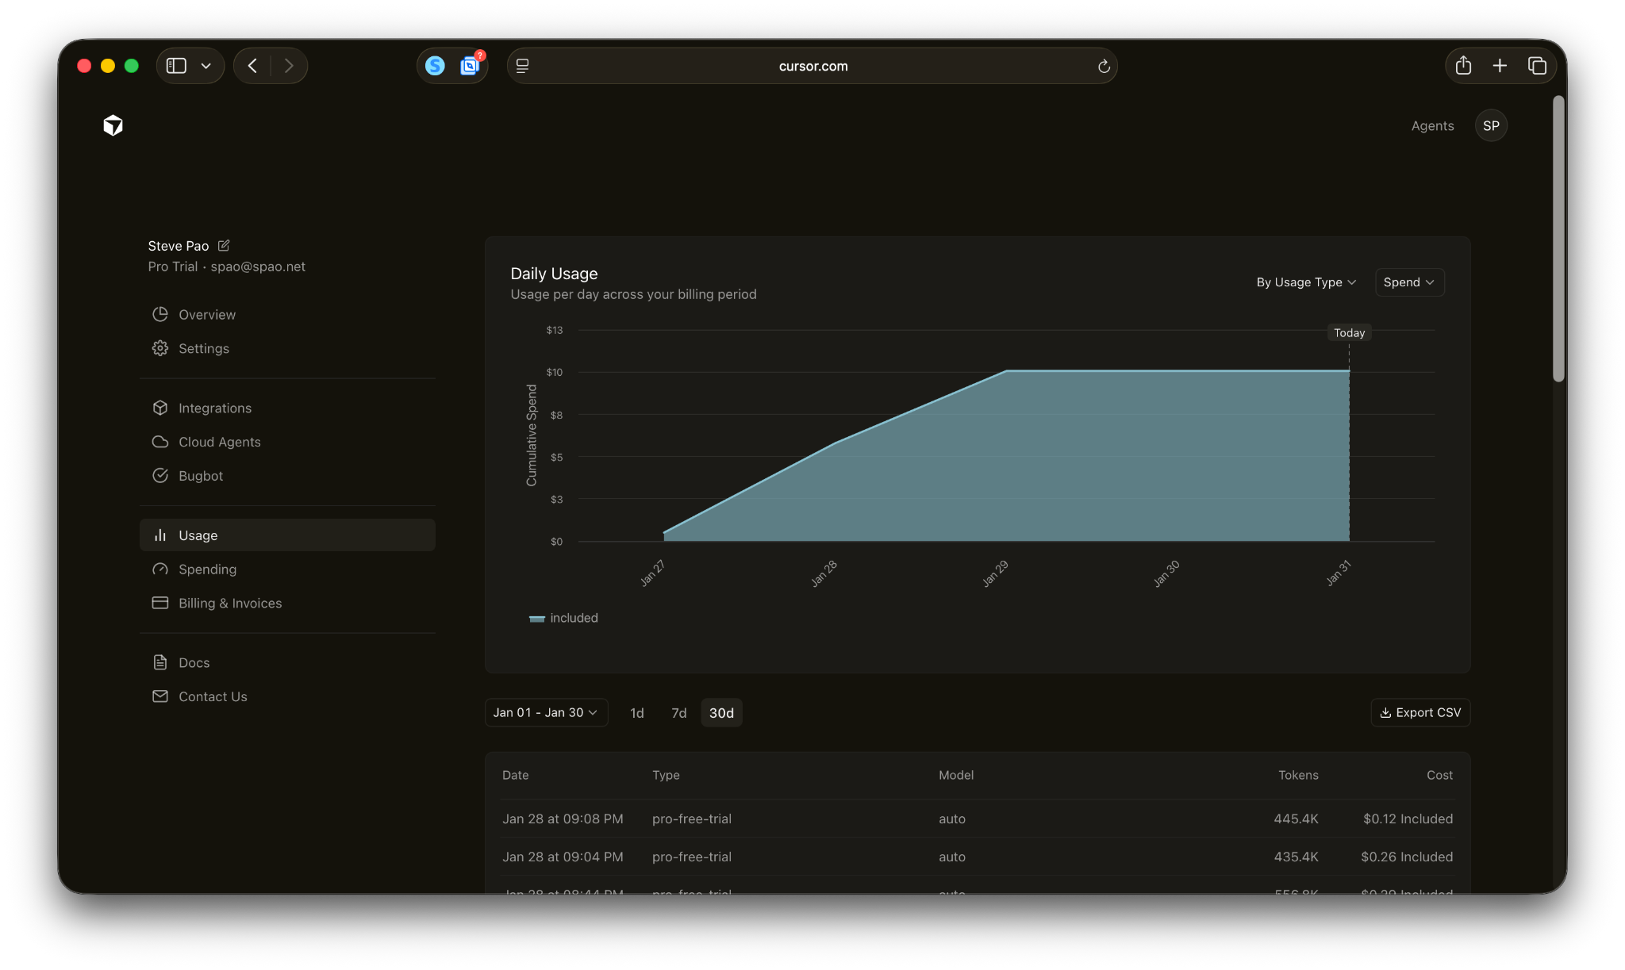This screenshot has height=970, width=1625.
Task: Go to Spending in sidebar
Action: point(207,569)
